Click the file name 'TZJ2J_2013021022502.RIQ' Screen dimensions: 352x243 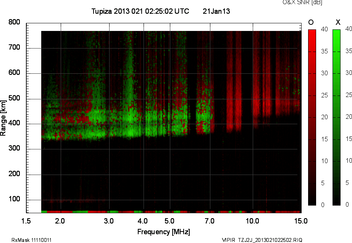point(270,240)
